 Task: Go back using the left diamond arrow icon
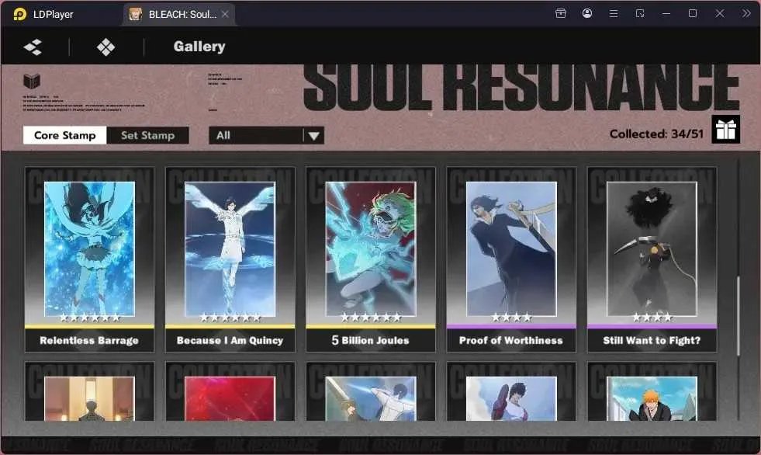coord(33,47)
